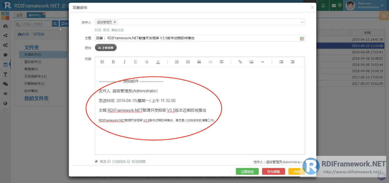Viewport: 389px width, 183px height.
Task: Click the colored squares app menu icon
Action: pyautogui.click(x=5, y=16)
